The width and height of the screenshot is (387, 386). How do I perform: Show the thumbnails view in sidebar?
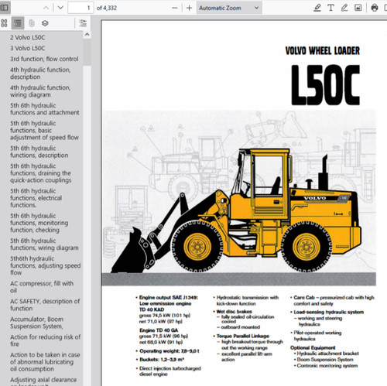[4, 23]
